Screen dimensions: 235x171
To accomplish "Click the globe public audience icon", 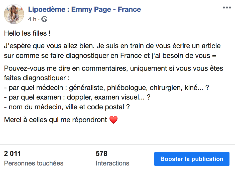I will pyautogui.click(x=44, y=19).
